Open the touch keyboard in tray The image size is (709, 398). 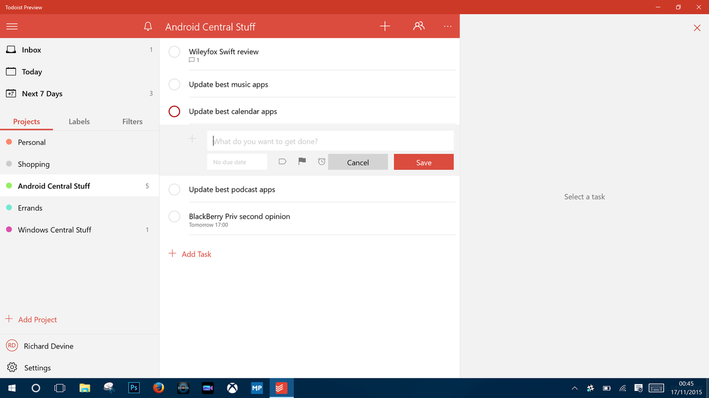(656, 388)
